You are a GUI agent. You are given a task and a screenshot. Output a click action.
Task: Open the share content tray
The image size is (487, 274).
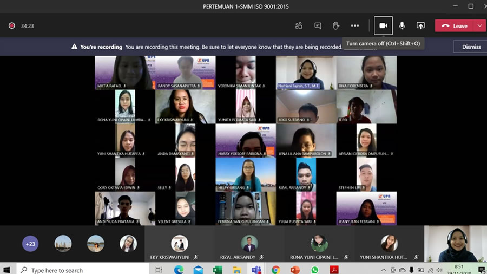(x=420, y=25)
